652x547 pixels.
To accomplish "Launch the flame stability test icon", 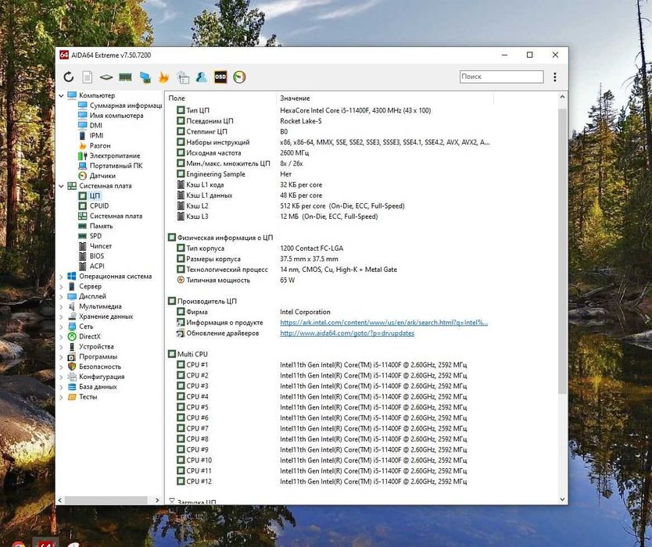I will (163, 77).
